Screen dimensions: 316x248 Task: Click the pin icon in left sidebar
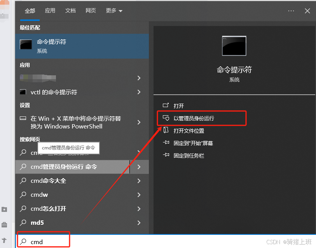[4, 240]
